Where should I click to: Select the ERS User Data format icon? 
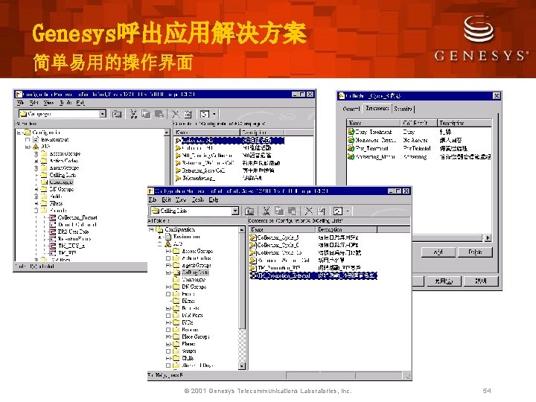53,232
